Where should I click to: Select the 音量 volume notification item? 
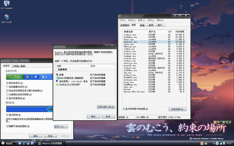tap(61, 75)
